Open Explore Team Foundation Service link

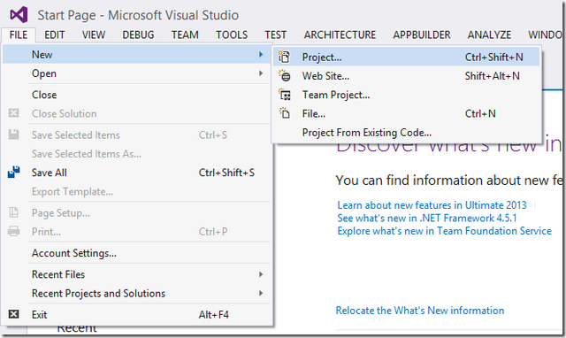pos(444,231)
